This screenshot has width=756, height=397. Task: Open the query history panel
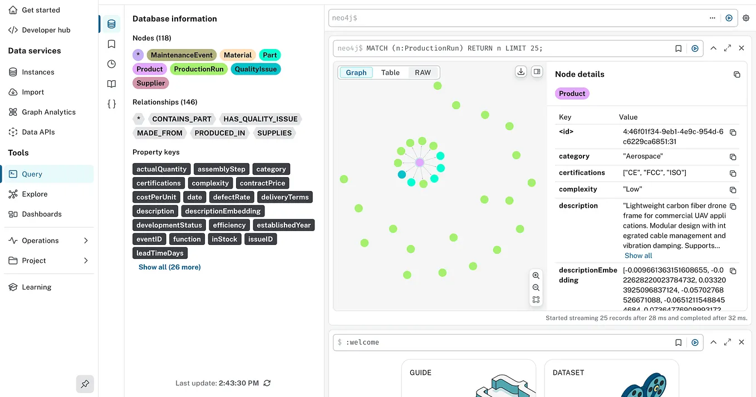tap(111, 64)
